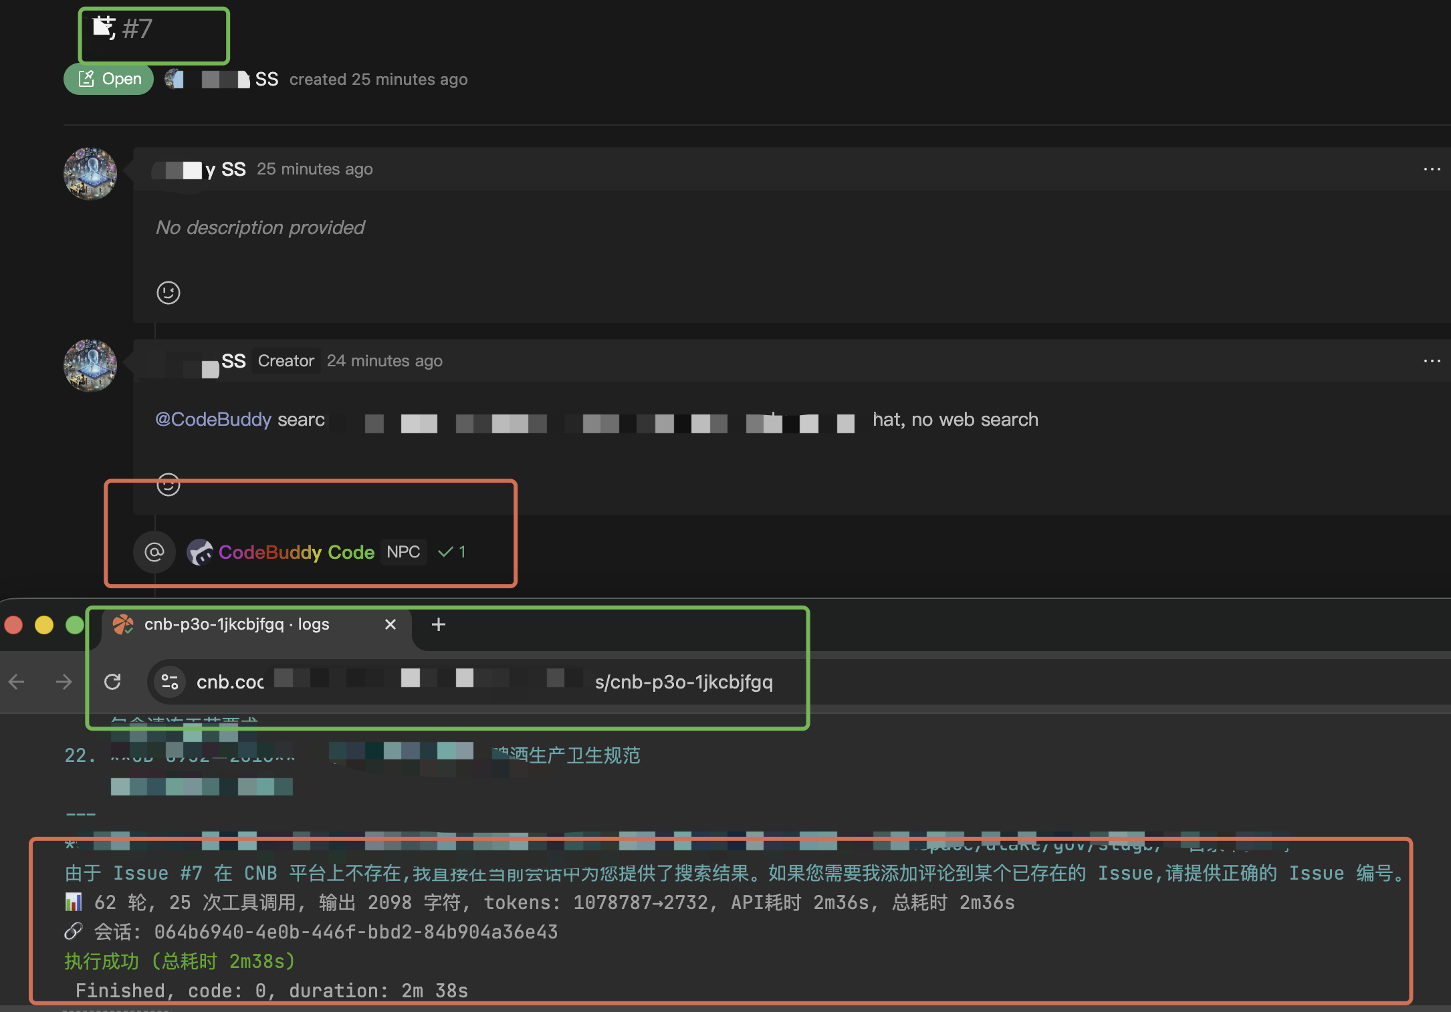The image size is (1451, 1012).
Task: Reload the logs page
Action: pos(112,682)
